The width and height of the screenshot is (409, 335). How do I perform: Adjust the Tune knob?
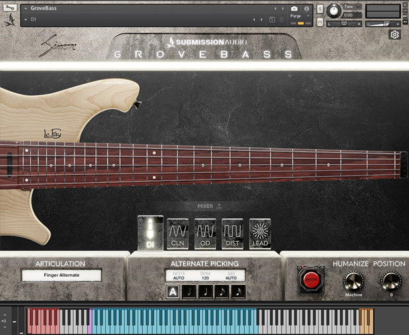point(334,11)
